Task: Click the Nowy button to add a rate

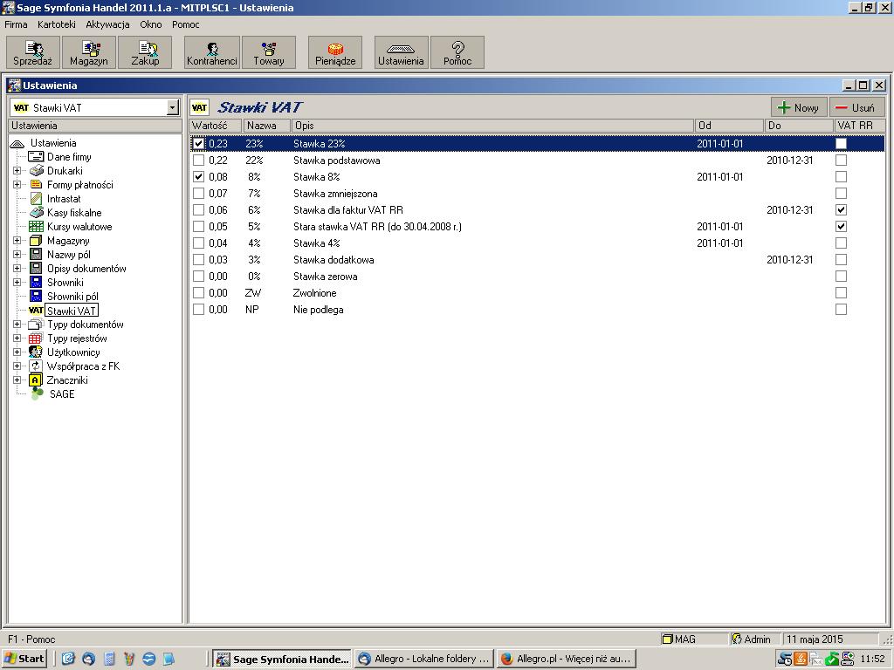Action: click(x=798, y=107)
